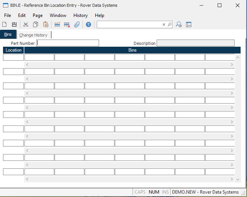Click the Cut scissors icon
This screenshot has width=247, height=197.
(26, 24)
